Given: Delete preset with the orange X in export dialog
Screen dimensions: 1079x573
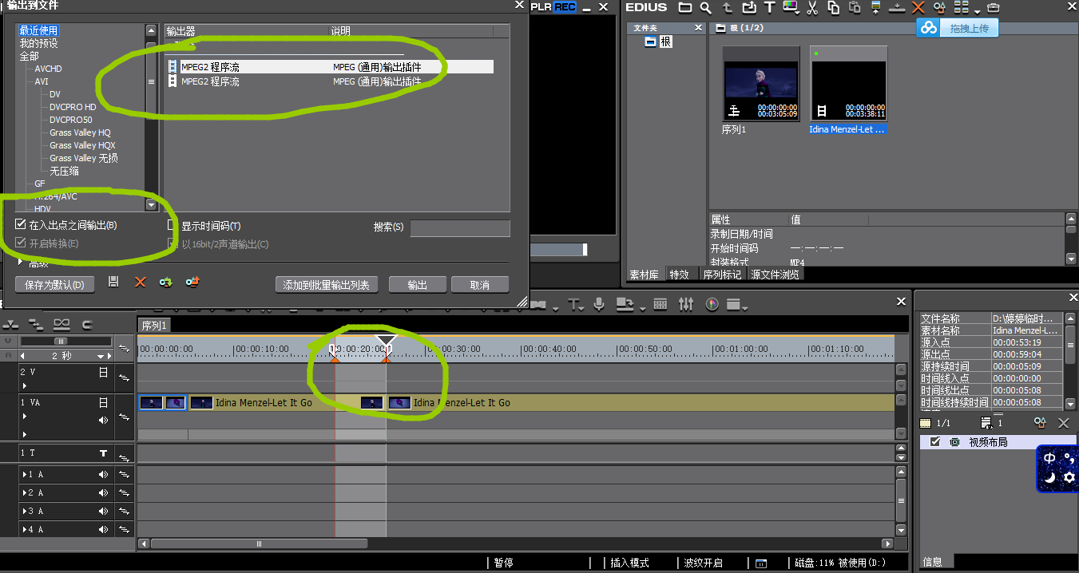Looking at the screenshot, I should click(x=140, y=283).
